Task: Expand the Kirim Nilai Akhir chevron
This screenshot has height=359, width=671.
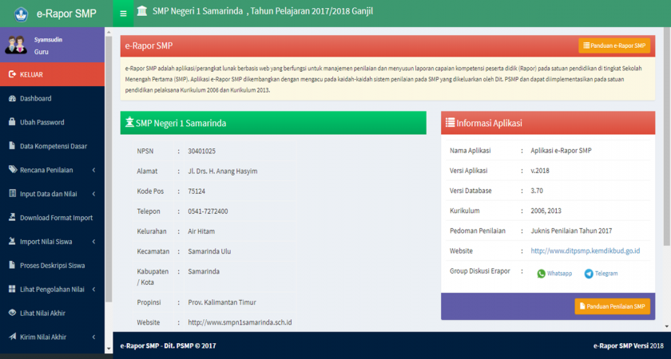Action: tap(93, 337)
